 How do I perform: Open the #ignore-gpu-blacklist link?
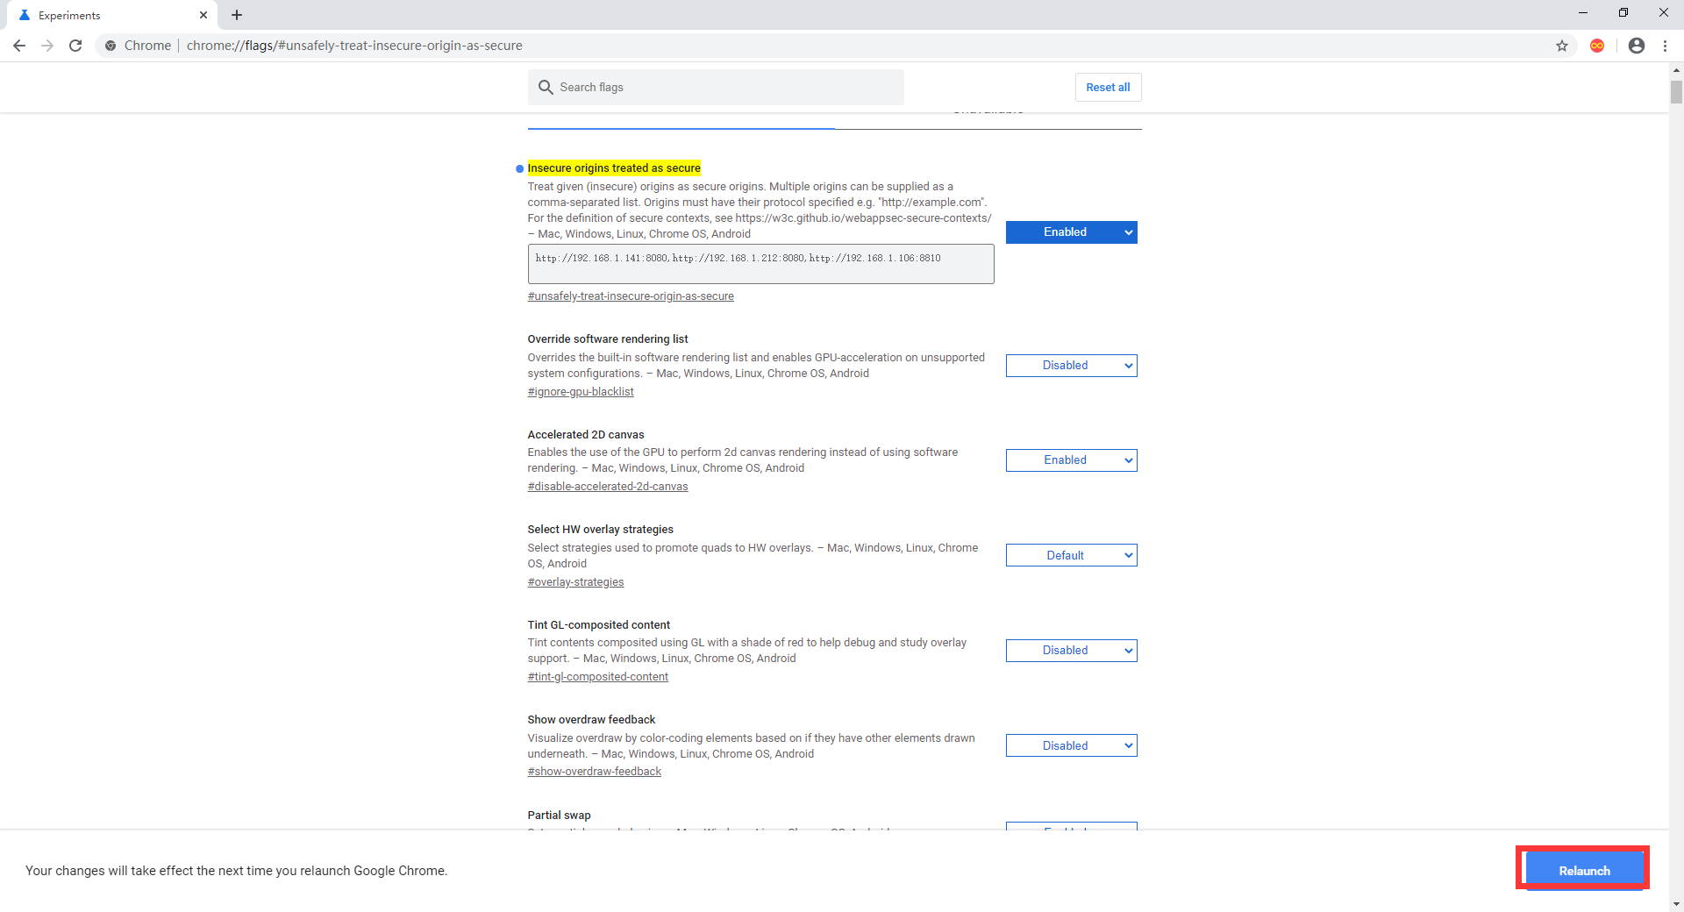(580, 392)
